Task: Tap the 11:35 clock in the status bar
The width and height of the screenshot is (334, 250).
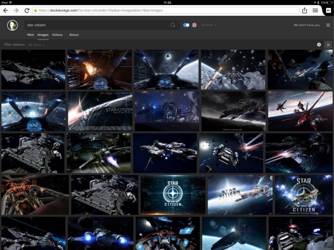Action: pos(167,3)
